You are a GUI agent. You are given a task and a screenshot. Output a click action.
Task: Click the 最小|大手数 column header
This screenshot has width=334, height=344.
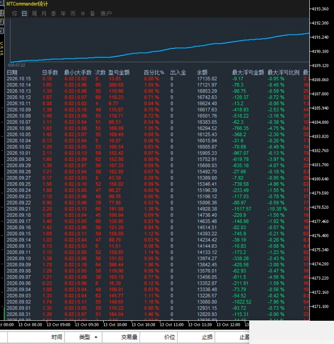click(78, 73)
